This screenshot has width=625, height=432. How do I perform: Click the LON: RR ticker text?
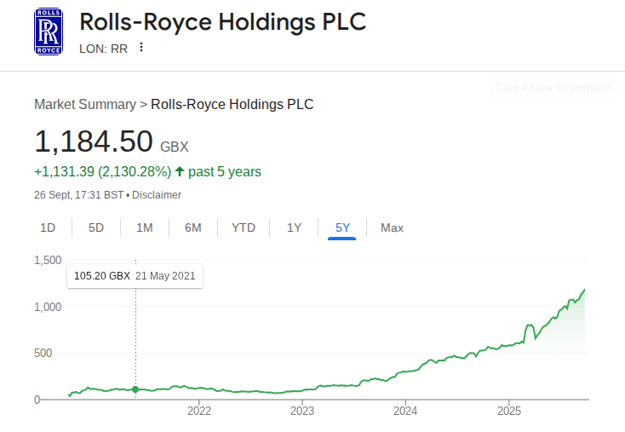[103, 49]
